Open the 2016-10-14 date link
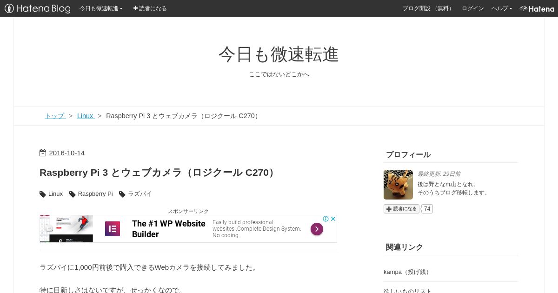The width and height of the screenshot is (558, 293). click(x=66, y=153)
